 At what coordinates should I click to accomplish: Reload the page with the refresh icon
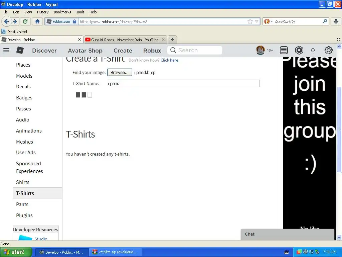click(x=25, y=21)
